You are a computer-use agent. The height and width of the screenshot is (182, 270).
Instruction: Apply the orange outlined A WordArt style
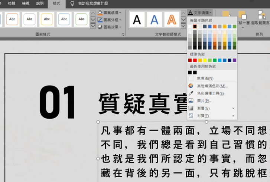tap(172, 19)
